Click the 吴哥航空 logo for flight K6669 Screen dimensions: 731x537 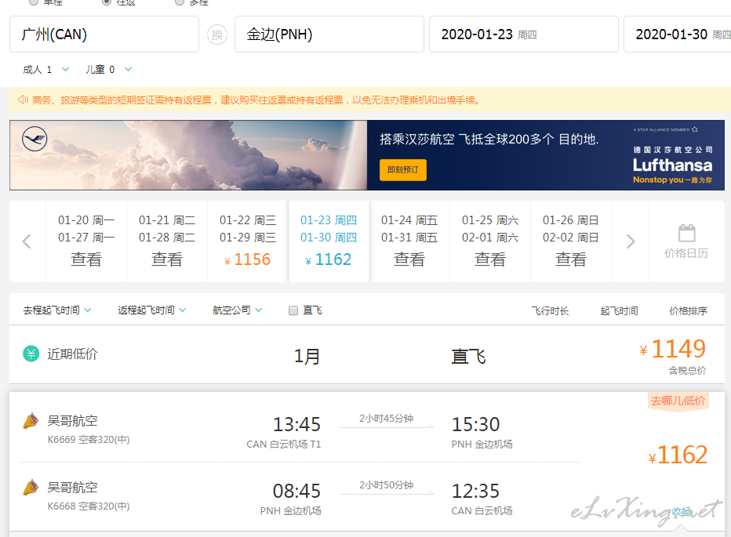click(x=31, y=421)
